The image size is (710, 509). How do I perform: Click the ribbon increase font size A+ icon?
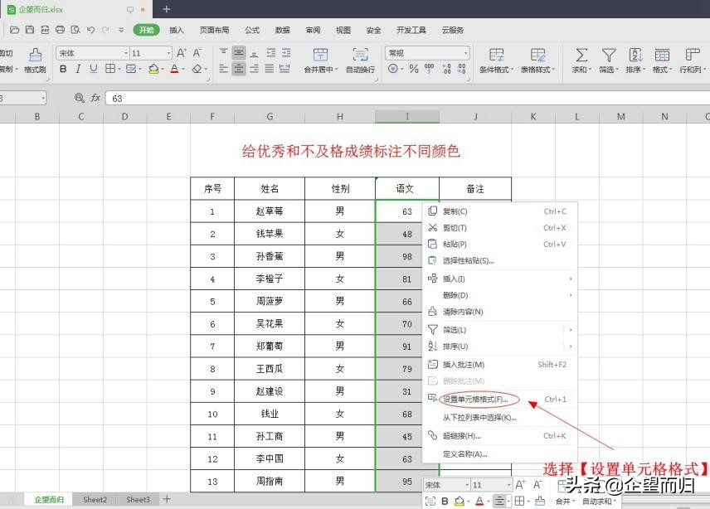[x=181, y=53]
